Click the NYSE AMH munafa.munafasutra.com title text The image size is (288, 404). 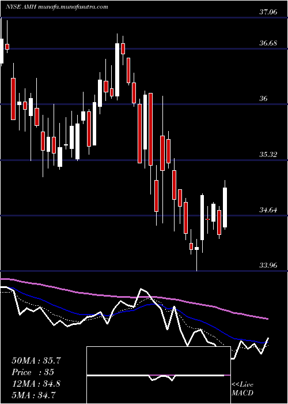[56, 7]
